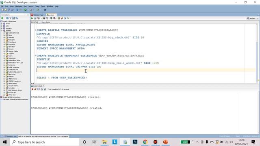Click the SQL History icon in worksheet toolbar

(65, 18)
